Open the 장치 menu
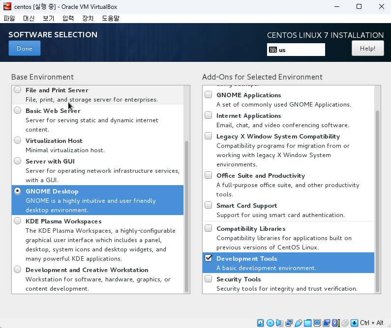 pos(88,18)
